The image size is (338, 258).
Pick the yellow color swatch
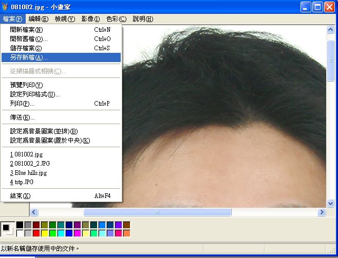(44, 233)
